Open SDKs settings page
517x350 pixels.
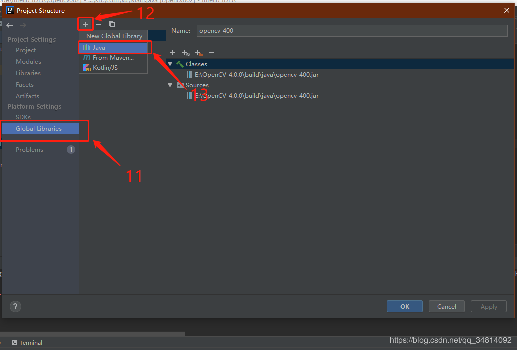point(23,117)
